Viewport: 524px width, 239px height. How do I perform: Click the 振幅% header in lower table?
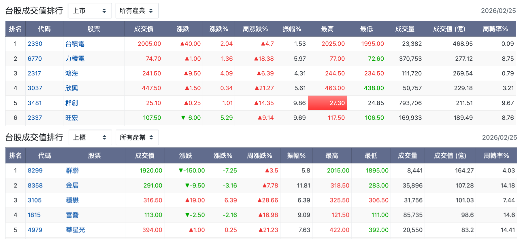click(x=296, y=155)
